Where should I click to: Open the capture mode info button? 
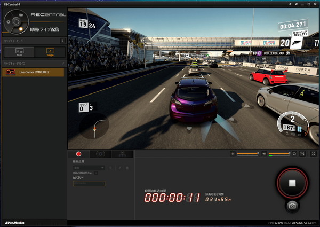pyautogui.click(x=63, y=41)
